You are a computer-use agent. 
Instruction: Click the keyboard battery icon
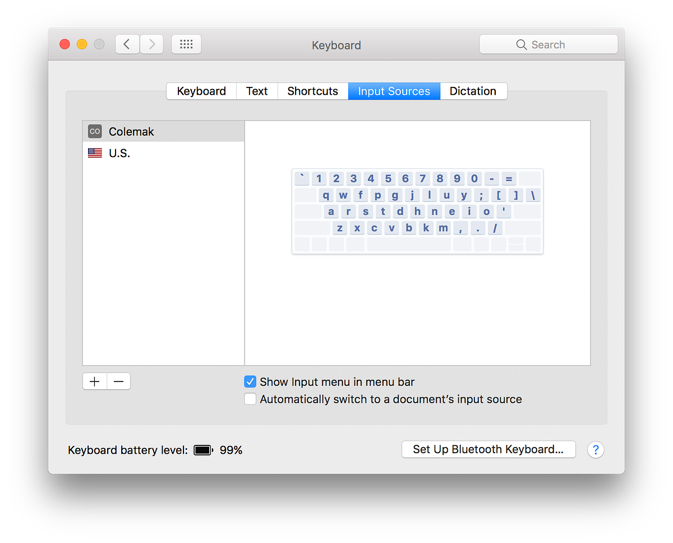coord(202,449)
